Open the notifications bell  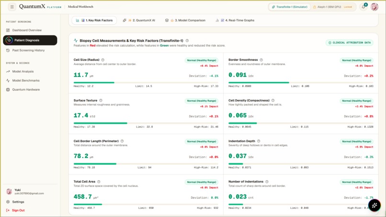pos(363,7)
